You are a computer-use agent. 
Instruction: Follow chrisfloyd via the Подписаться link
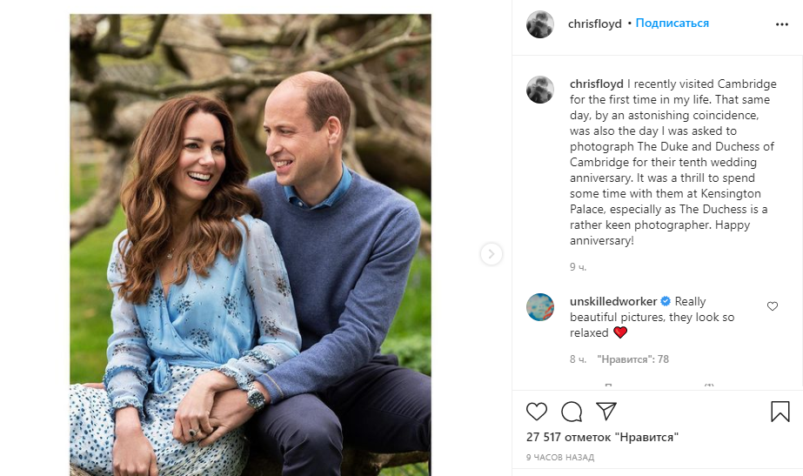tap(672, 23)
